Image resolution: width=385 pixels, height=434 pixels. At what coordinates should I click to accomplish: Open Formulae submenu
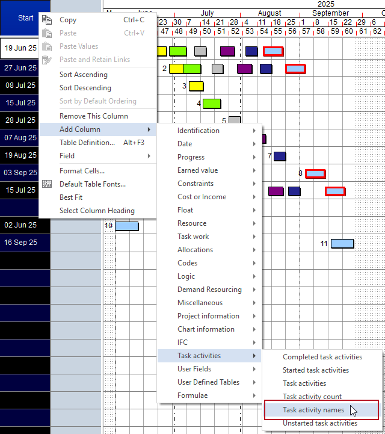point(209,395)
